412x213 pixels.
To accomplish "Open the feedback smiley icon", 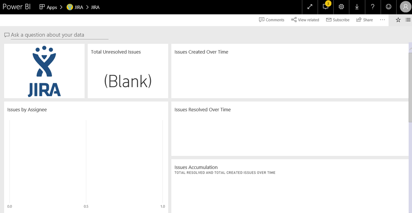I will pyautogui.click(x=388, y=7).
